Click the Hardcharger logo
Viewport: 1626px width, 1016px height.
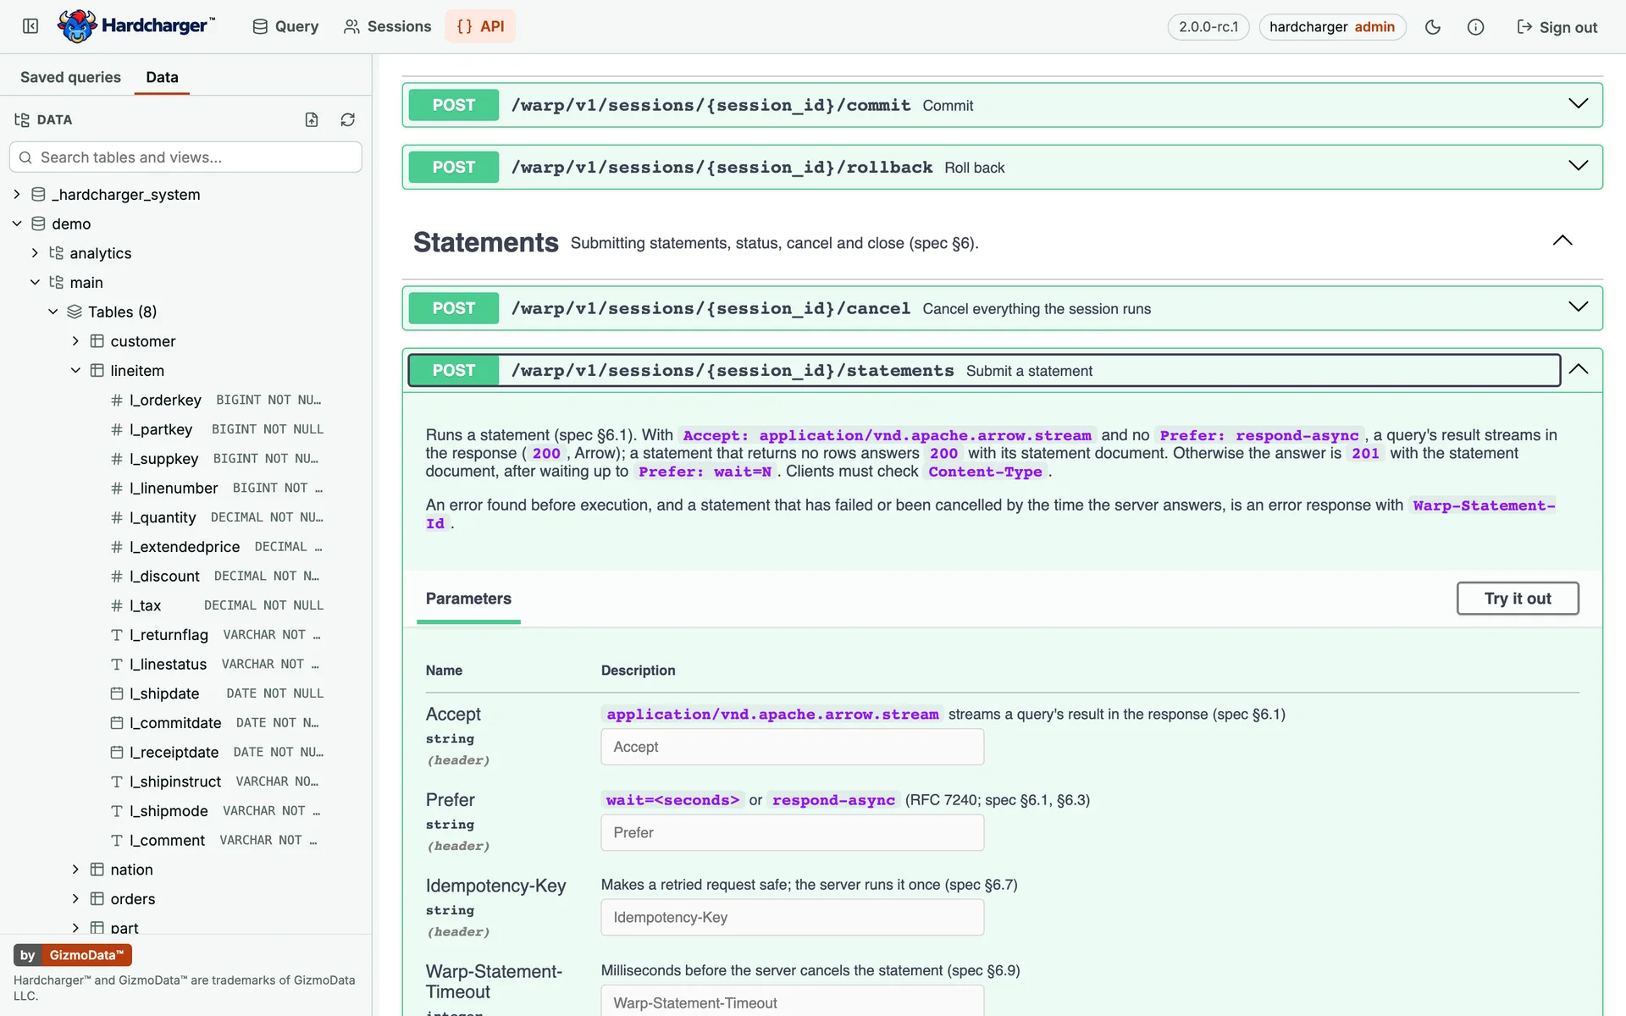click(136, 26)
